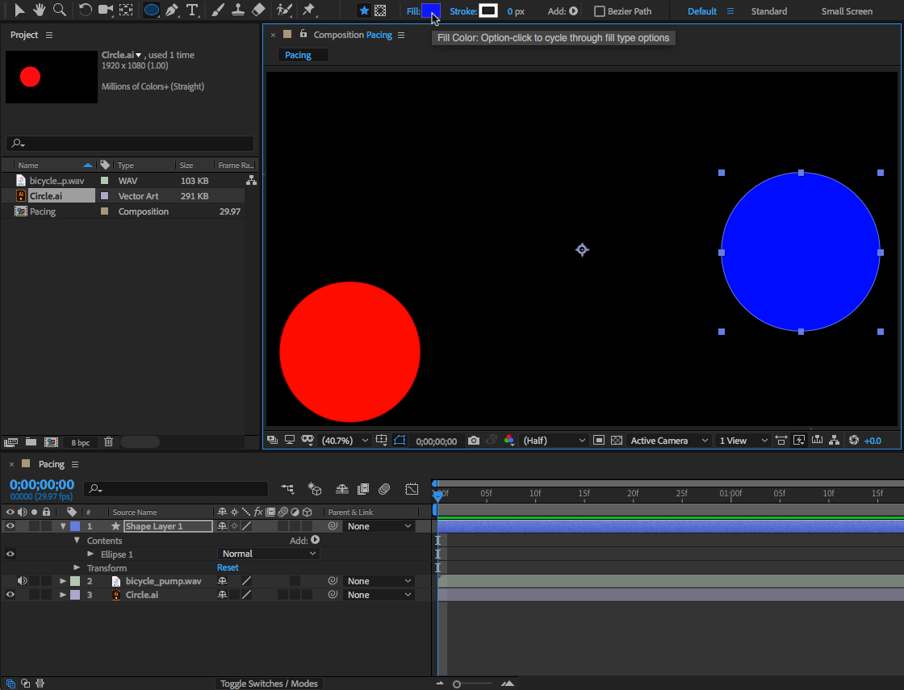Viewport: 904px width, 690px height.
Task: Enable the Bezier Path checkbox
Action: pos(600,11)
